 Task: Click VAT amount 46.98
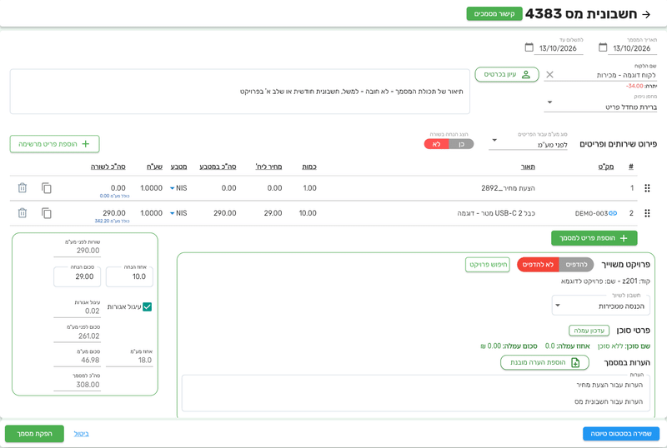(90, 360)
